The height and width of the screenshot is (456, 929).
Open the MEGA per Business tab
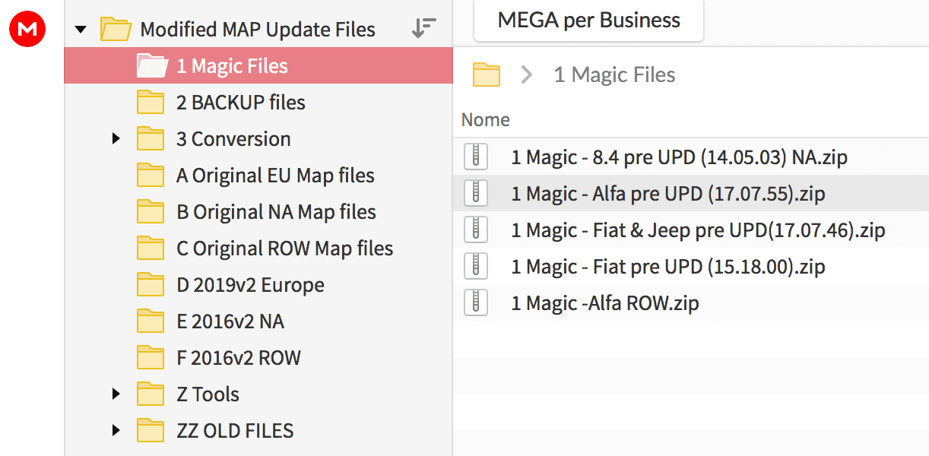(588, 21)
